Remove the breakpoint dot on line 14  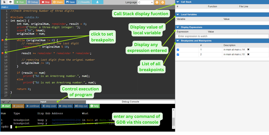point(3,53)
